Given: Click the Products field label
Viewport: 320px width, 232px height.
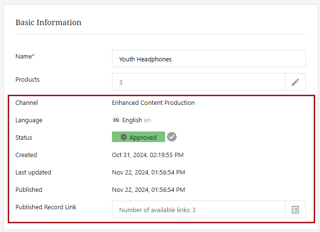Looking at the screenshot, I should click(28, 80).
